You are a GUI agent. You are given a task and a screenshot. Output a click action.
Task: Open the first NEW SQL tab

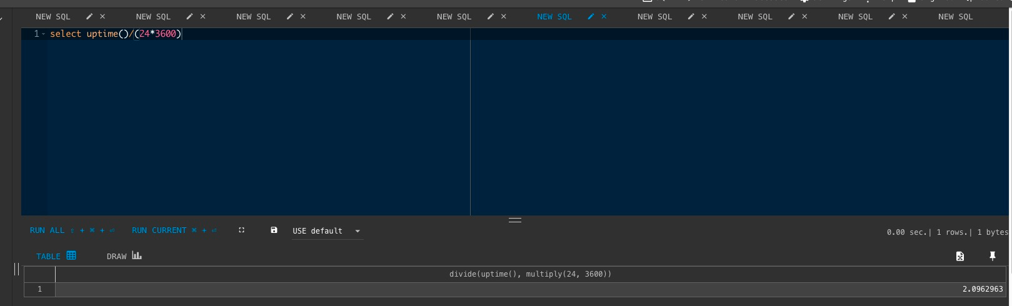coord(53,17)
